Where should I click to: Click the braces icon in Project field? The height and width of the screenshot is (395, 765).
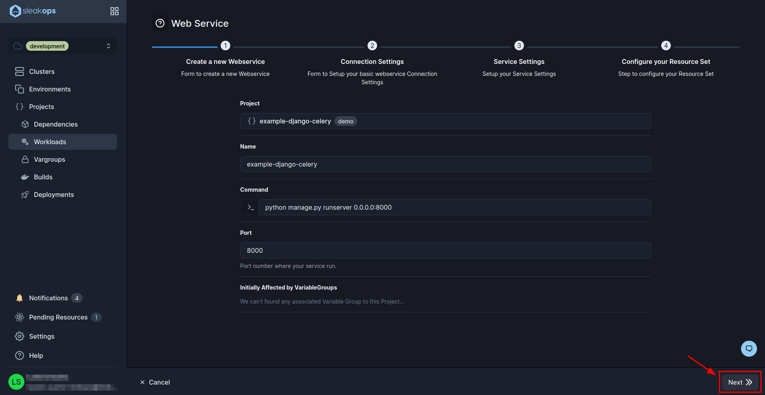click(252, 121)
